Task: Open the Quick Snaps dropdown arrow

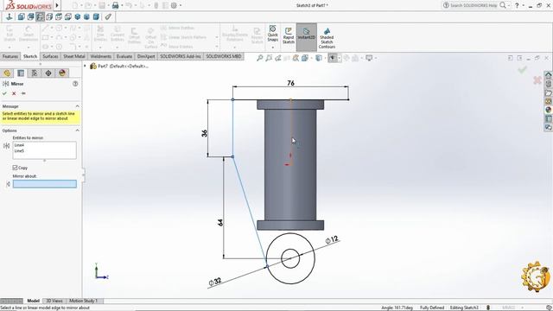Action: tap(273, 47)
